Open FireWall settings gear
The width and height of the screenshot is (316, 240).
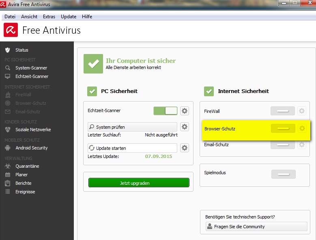tap(302, 111)
